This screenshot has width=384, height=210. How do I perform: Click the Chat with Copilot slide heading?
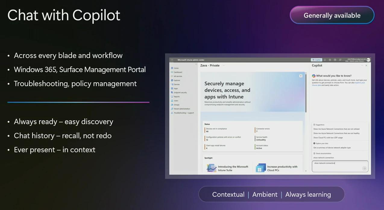[x=64, y=15]
